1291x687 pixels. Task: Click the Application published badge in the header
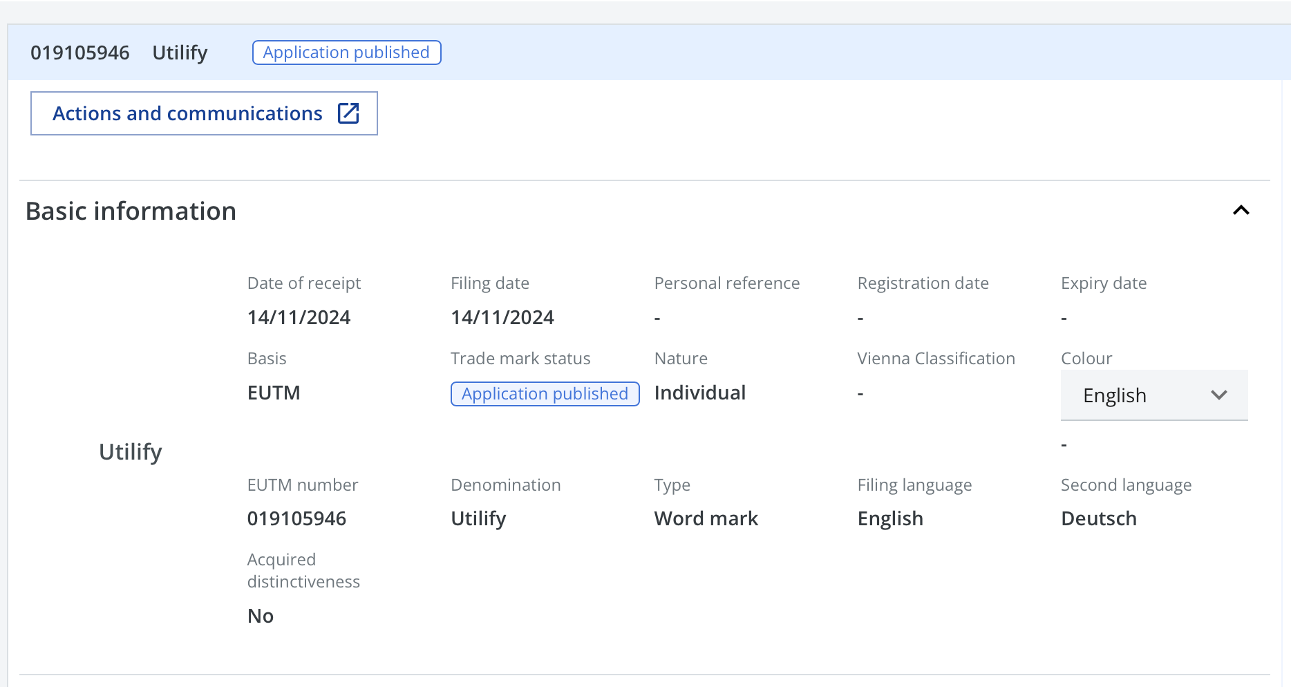[346, 53]
